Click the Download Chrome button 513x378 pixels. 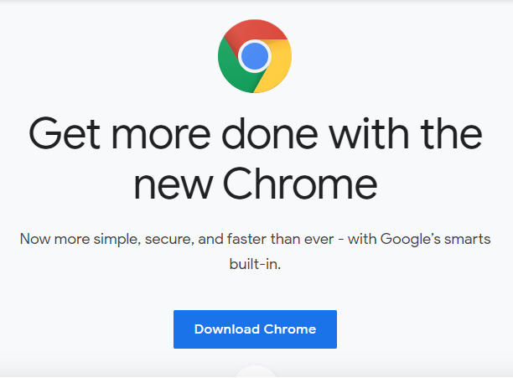[x=255, y=329]
